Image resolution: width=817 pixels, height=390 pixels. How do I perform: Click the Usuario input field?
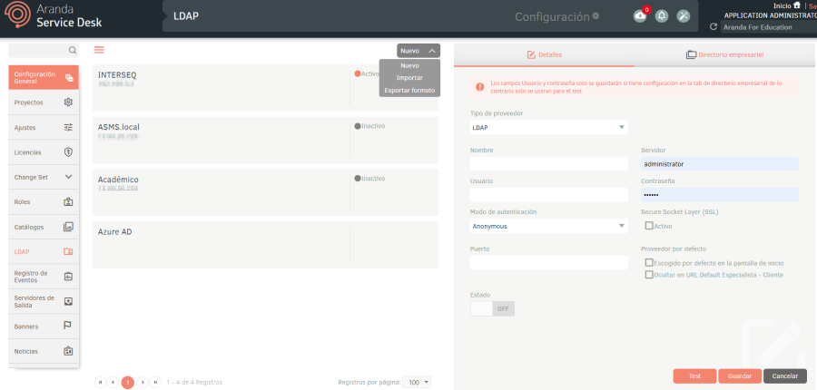[x=548, y=195]
